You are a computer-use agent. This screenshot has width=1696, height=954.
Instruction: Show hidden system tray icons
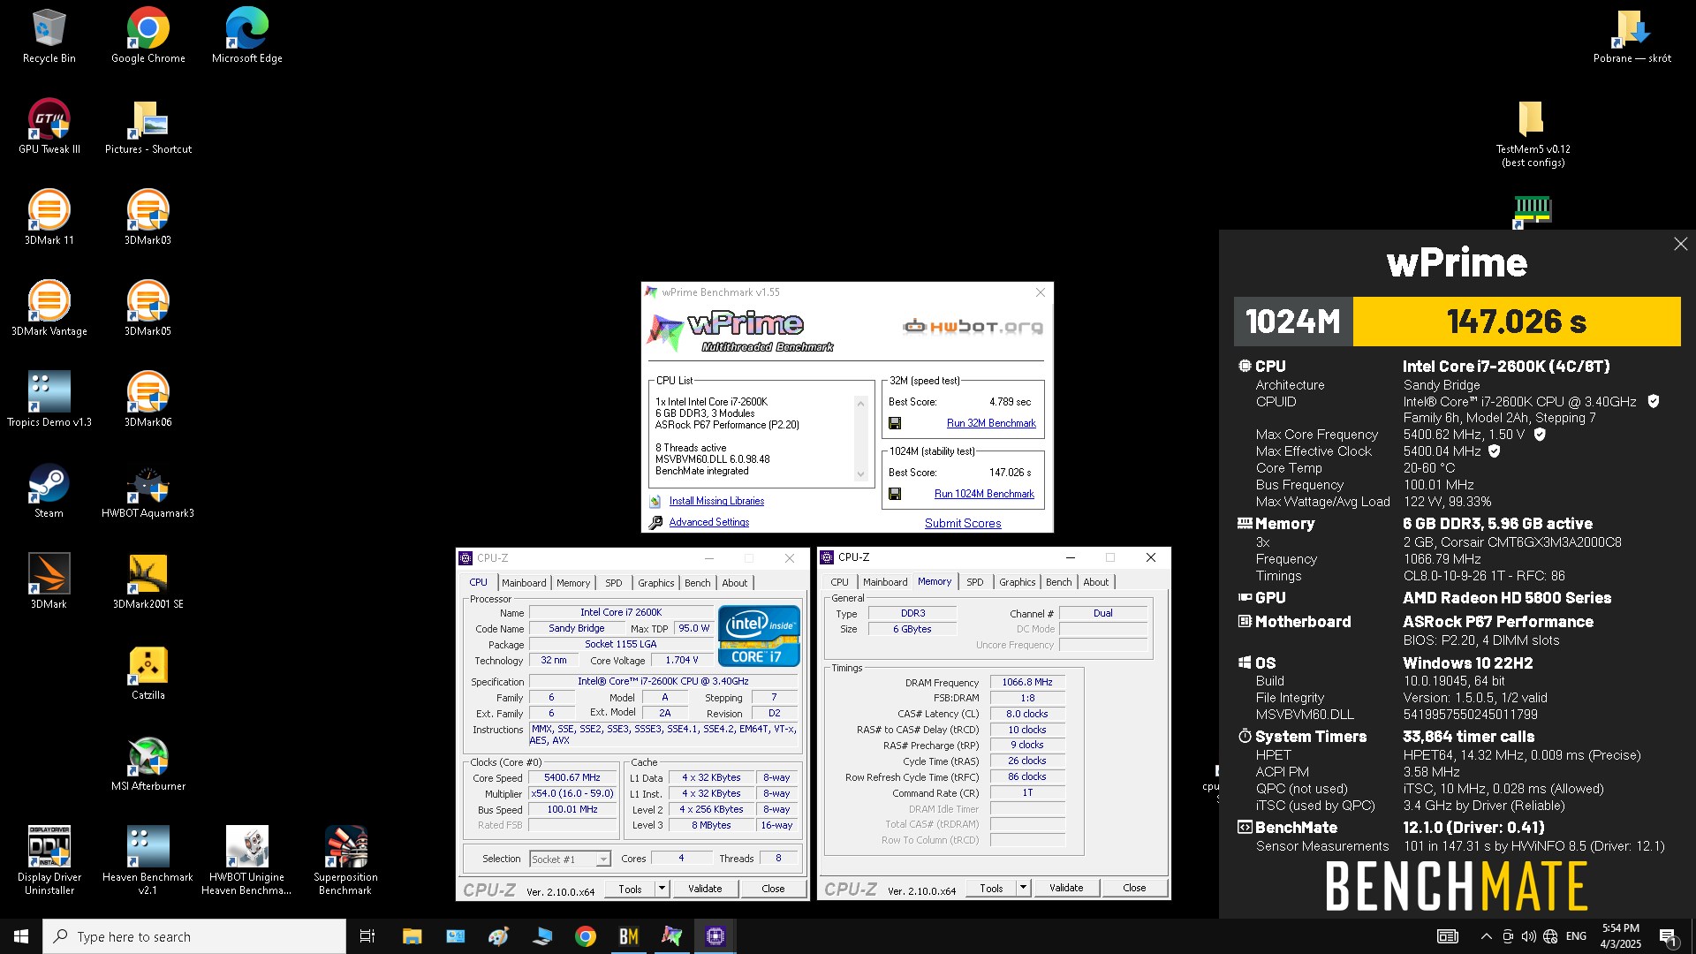[1486, 936]
